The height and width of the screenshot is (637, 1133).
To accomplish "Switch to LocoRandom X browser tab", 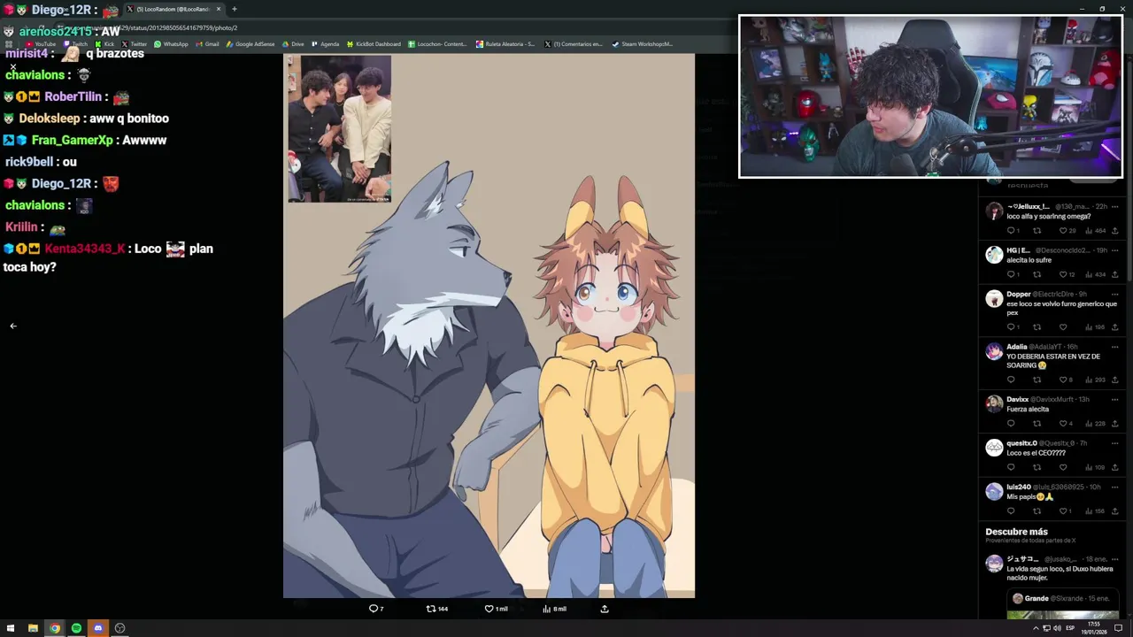I will (x=172, y=9).
